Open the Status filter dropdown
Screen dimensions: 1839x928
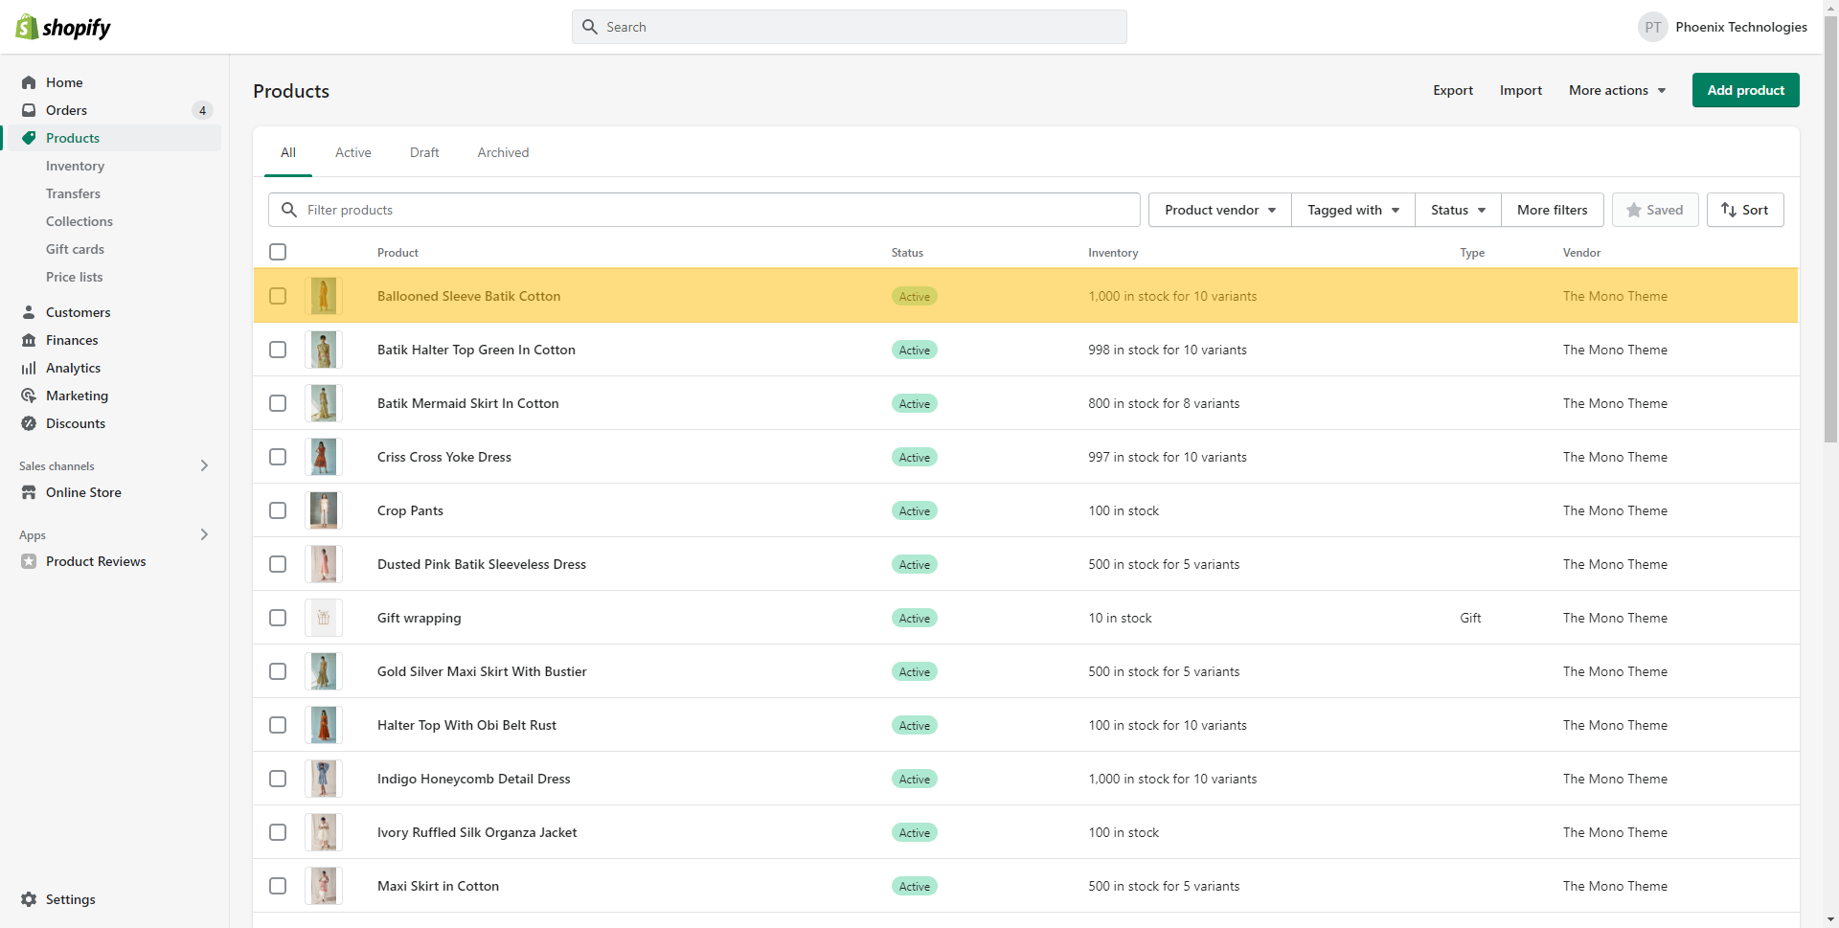(1458, 210)
